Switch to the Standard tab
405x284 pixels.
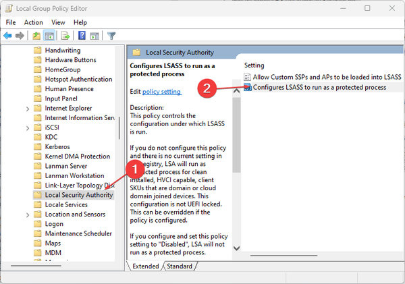pos(179,266)
